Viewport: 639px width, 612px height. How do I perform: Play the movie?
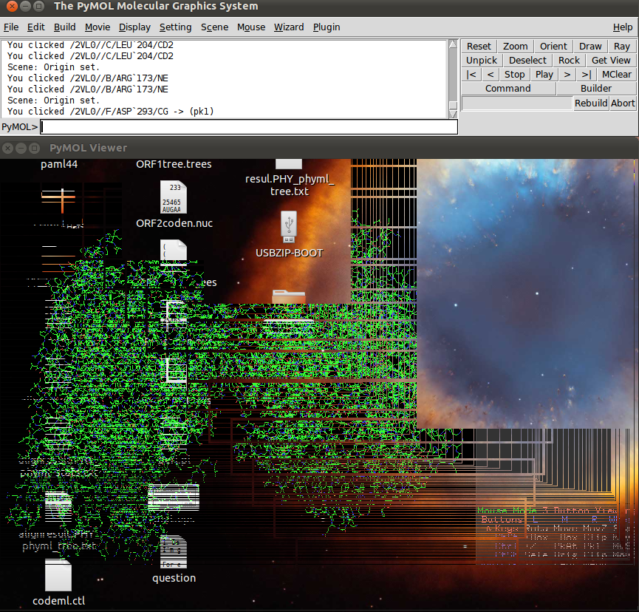pos(544,75)
